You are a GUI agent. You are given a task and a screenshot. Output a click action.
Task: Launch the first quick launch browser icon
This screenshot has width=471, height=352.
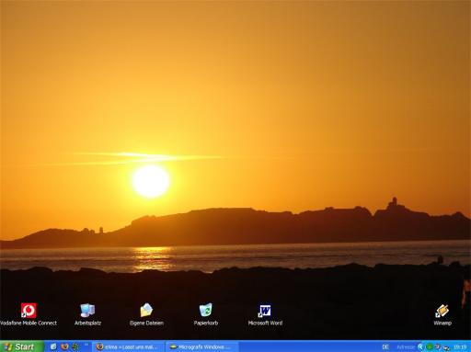click(x=53, y=346)
